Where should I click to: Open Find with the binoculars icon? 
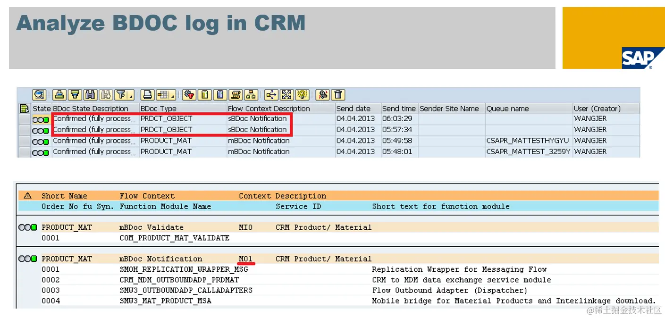click(90, 95)
